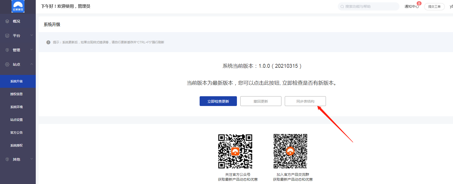Click the 下午好！欢迎使用，管理员 greeting
The height and width of the screenshot is (184, 453).
(66, 6)
